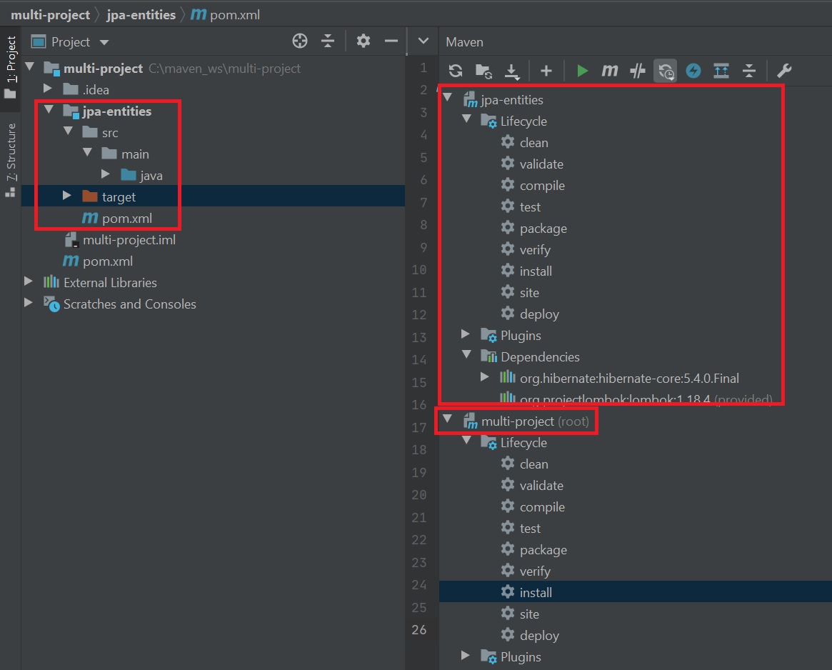832x670 pixels.
Task: Select multi-project.iml file in project tree
Action: point(129,240)
